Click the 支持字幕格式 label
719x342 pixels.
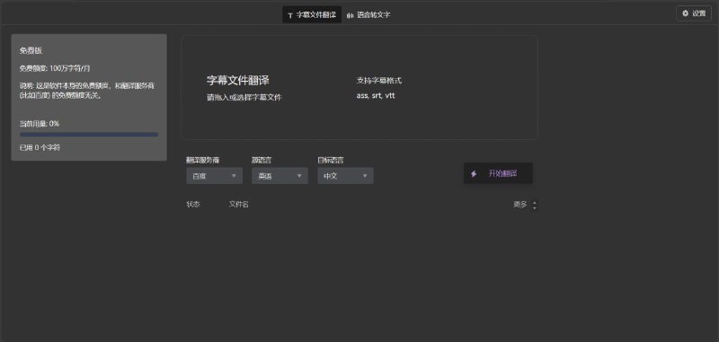click(x=379, y=81)
